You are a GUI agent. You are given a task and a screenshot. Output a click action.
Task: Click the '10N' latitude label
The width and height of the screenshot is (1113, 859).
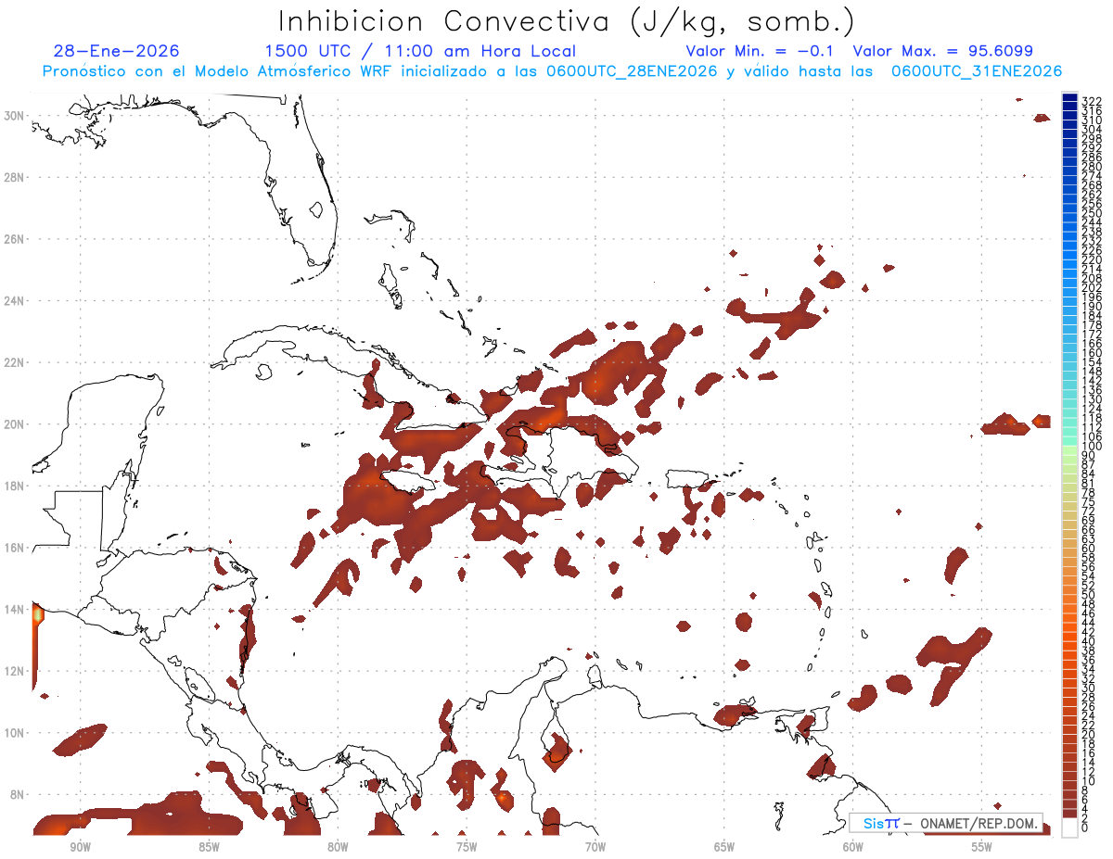tap(15, 733)
